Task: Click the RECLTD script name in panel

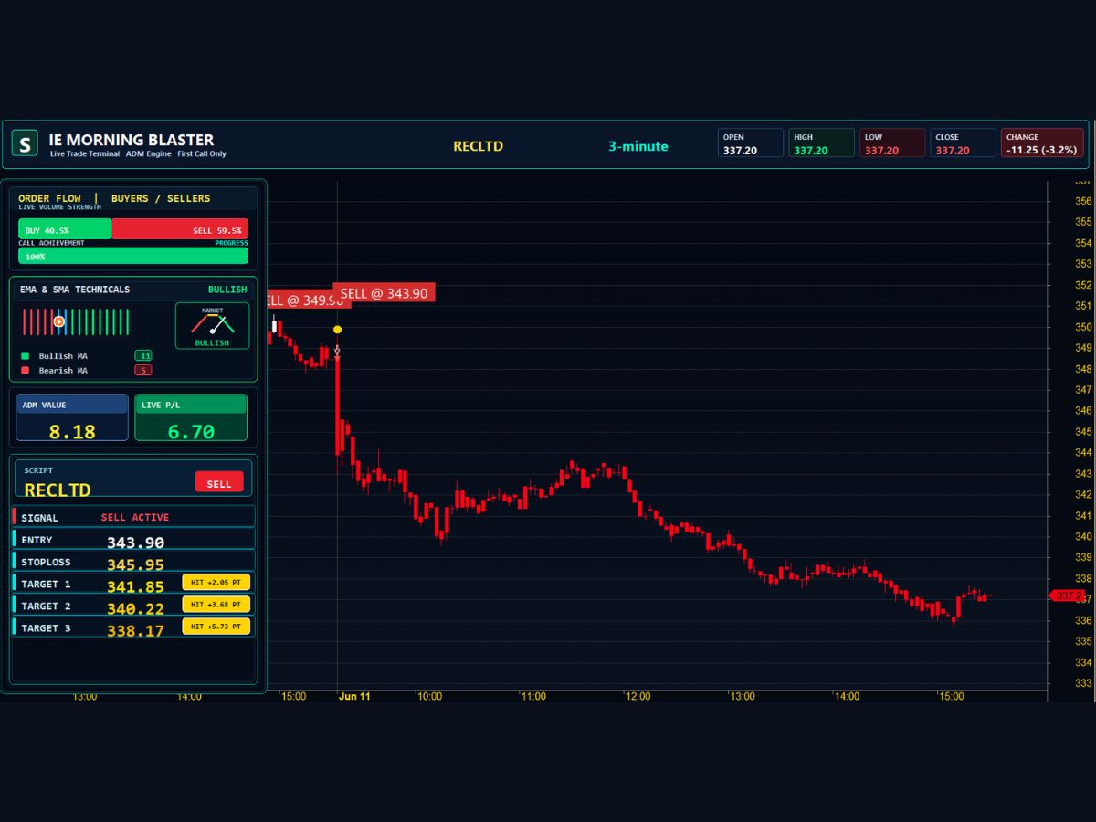Action: [x=58, y=490]
